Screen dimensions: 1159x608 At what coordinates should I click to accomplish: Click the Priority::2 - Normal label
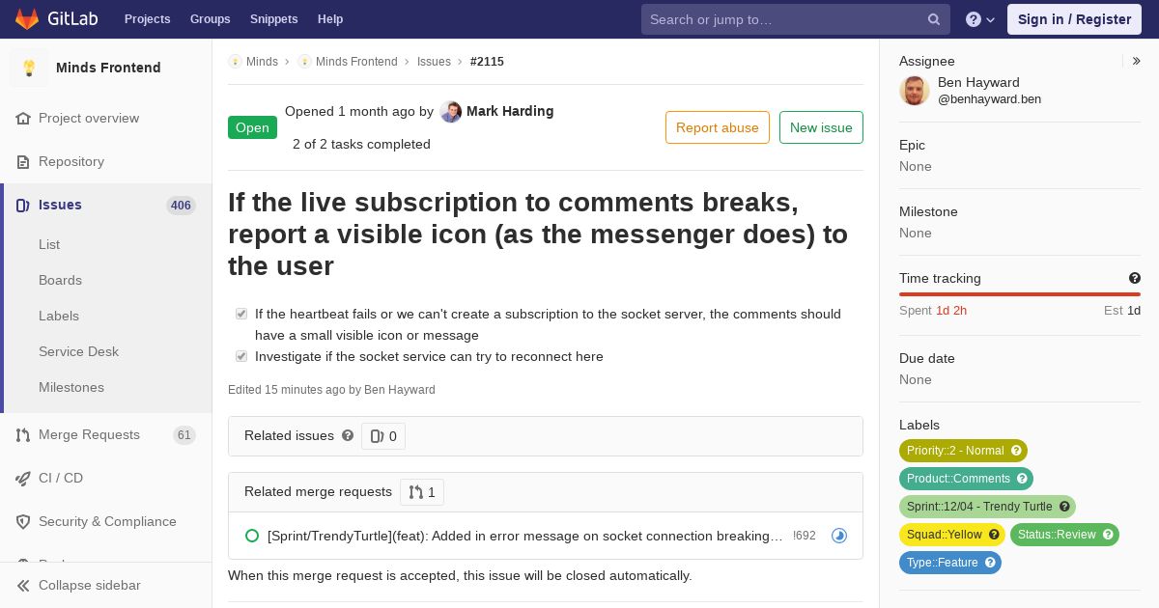click(x=963, y=451)
